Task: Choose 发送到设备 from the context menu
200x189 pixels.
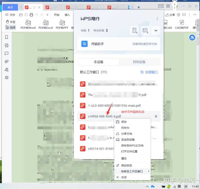Action: (132, 140)
